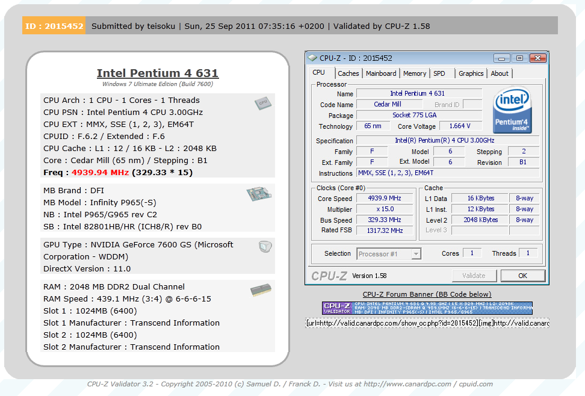Click the Specification field Intel(R) Pentium(R) 4
The width and height of the screenshot is (585, 396).
448,140
